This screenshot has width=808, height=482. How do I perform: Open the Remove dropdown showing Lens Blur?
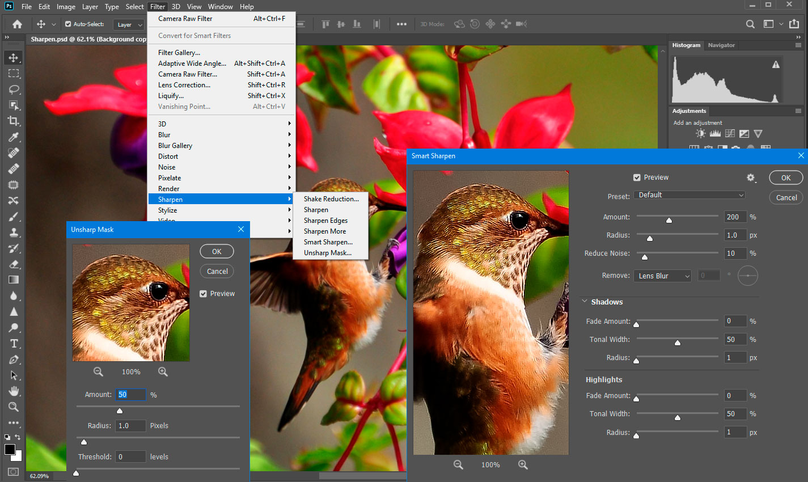(662, 276)
